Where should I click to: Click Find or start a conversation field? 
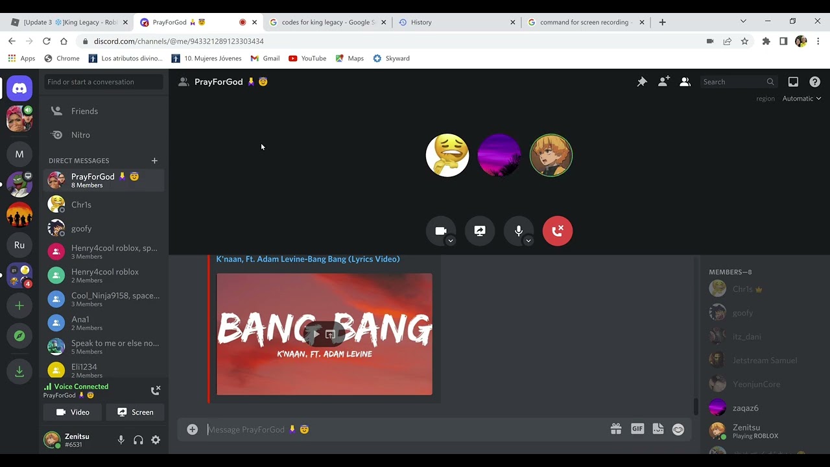point(104,82)
